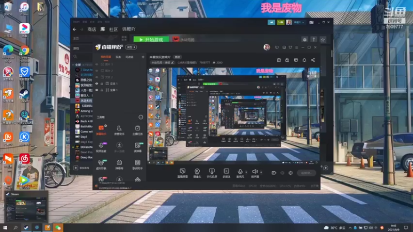This screenshot has height=232, width=413.
Task: Add a multimedia source (多媒体)
Action: click(226, 173)
